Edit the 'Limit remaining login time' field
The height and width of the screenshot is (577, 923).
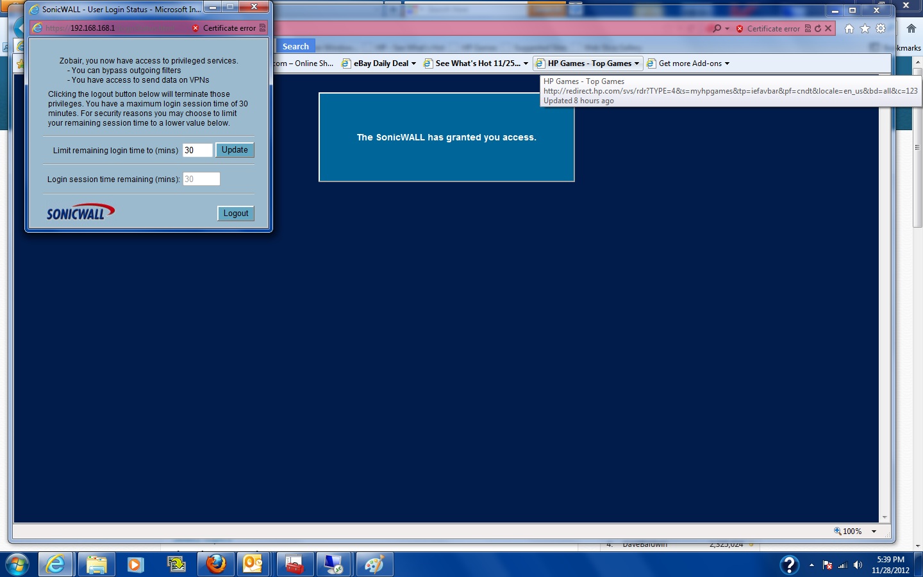click(197, 150)
